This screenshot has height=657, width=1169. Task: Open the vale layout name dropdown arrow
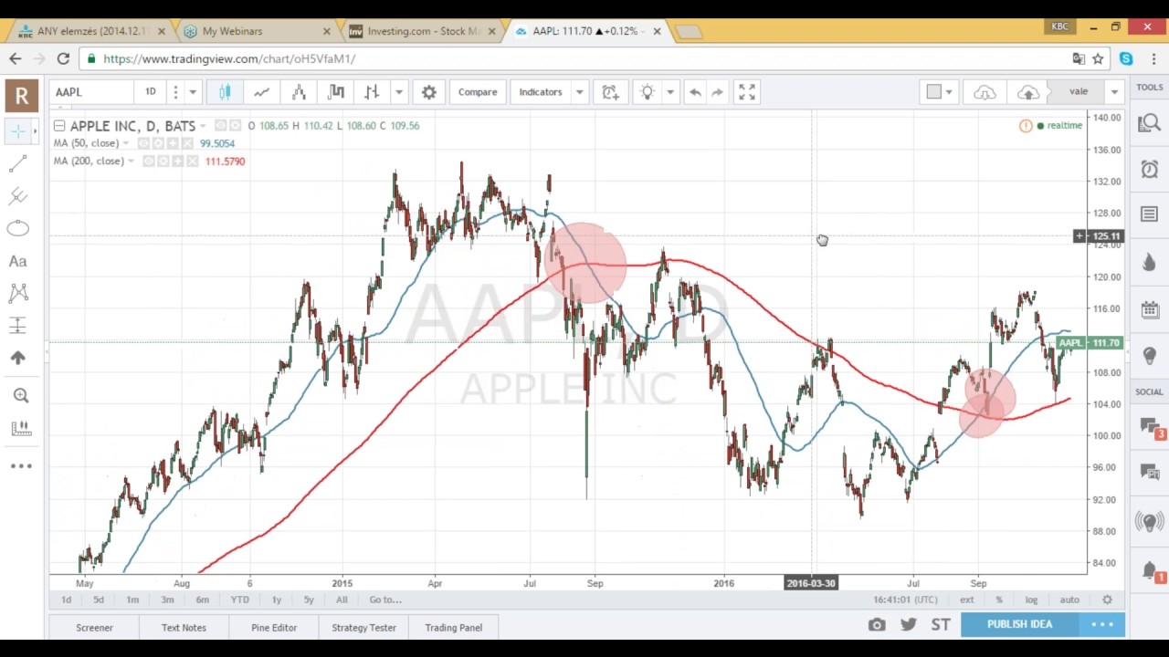(1114, 92)
